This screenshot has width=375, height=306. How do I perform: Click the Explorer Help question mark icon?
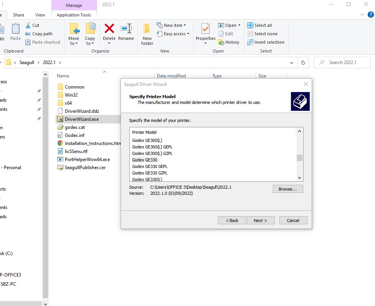(x=370, y=15)
